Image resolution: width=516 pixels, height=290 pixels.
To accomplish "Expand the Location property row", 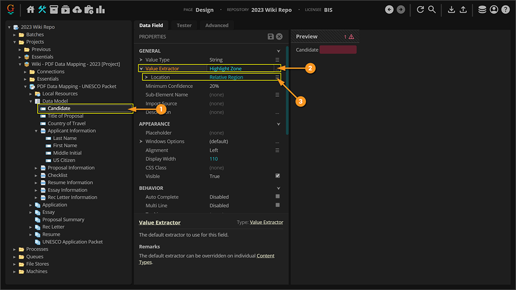I will (147, 77).
